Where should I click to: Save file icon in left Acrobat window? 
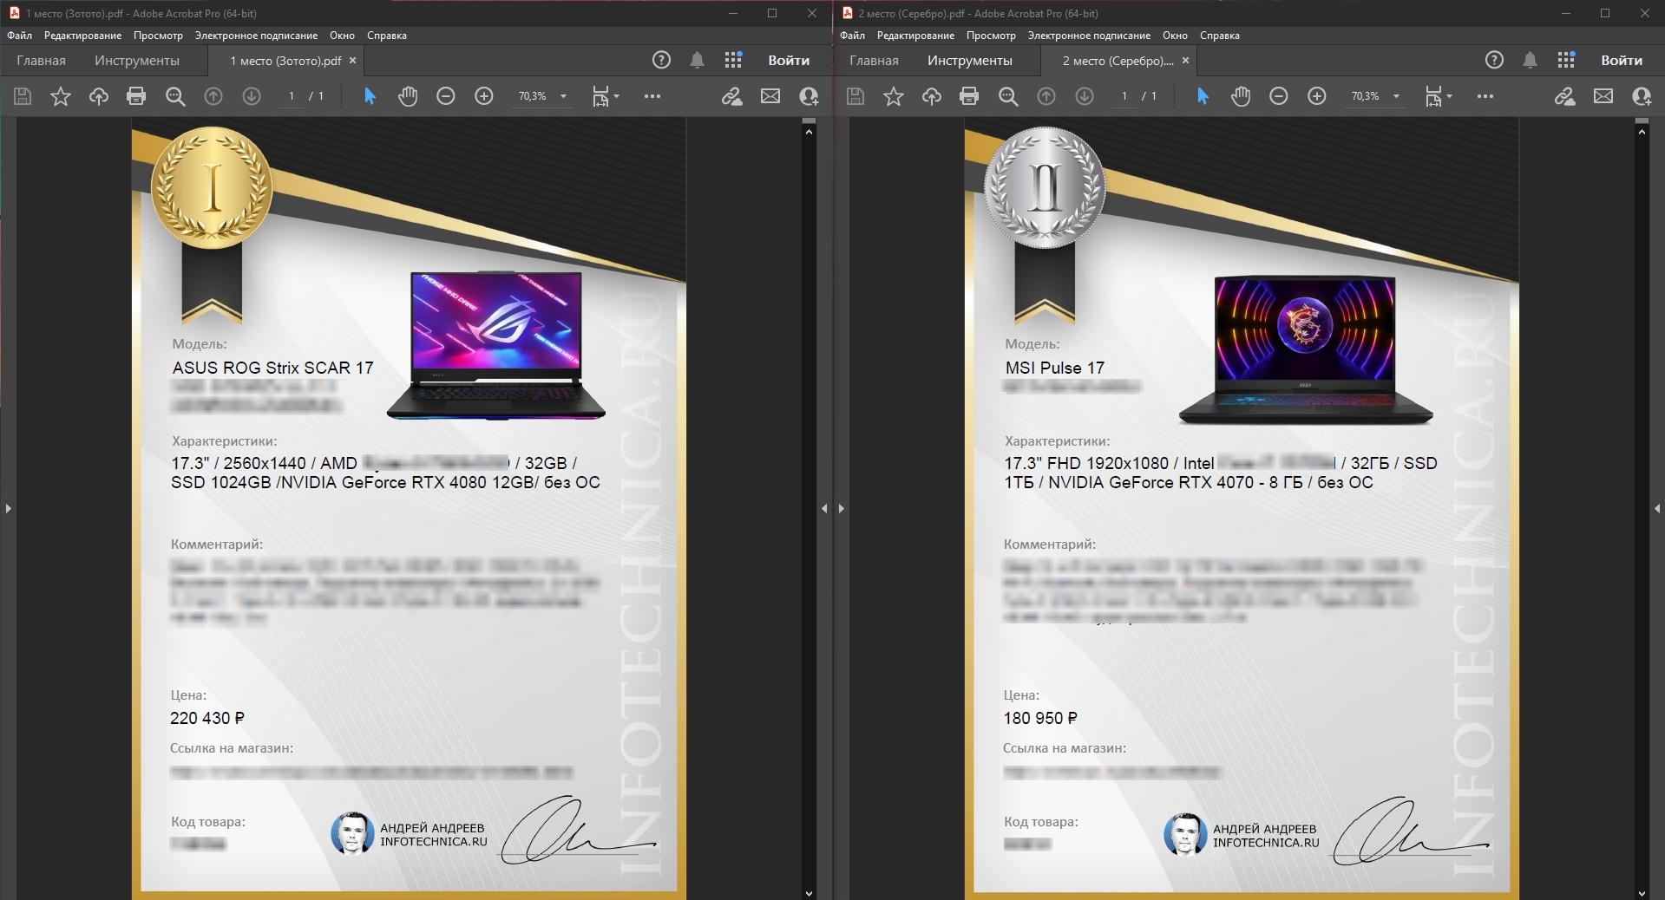pos(23,96)
